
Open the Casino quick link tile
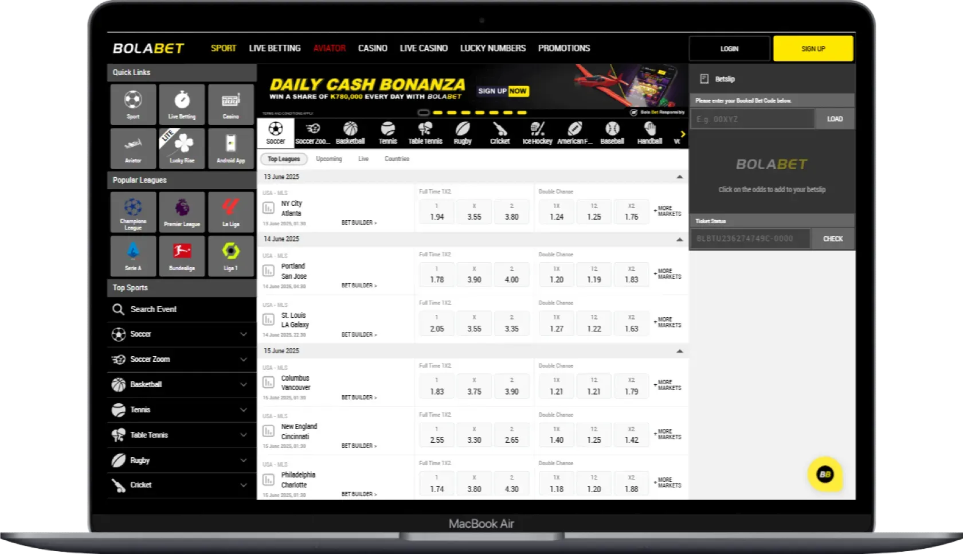(x=230, y=104)
